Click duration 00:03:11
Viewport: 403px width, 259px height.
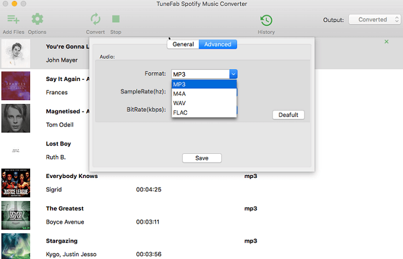148,222
